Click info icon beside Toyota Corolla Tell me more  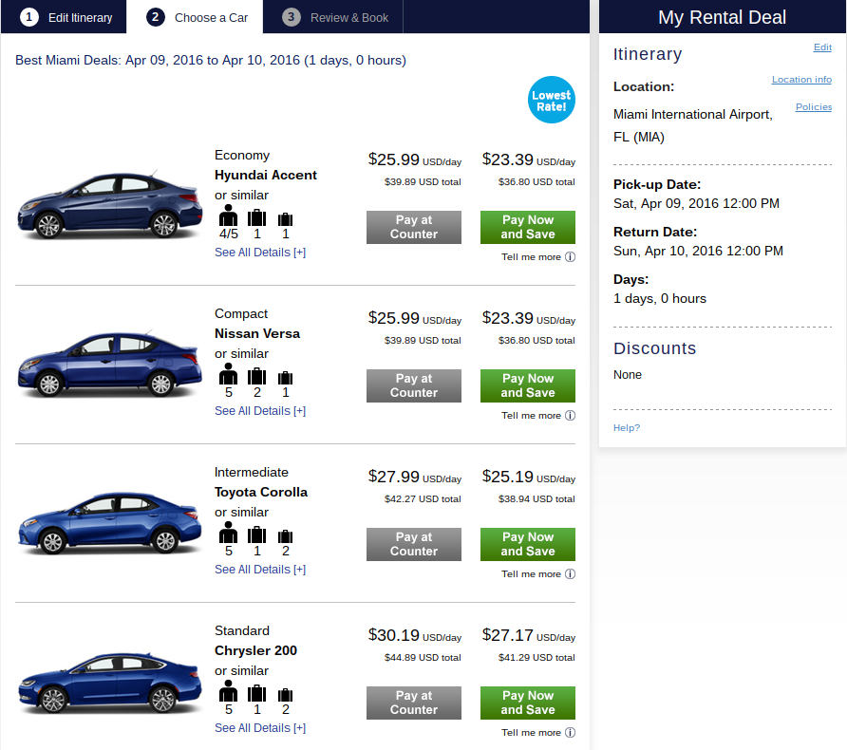[570, 574]
